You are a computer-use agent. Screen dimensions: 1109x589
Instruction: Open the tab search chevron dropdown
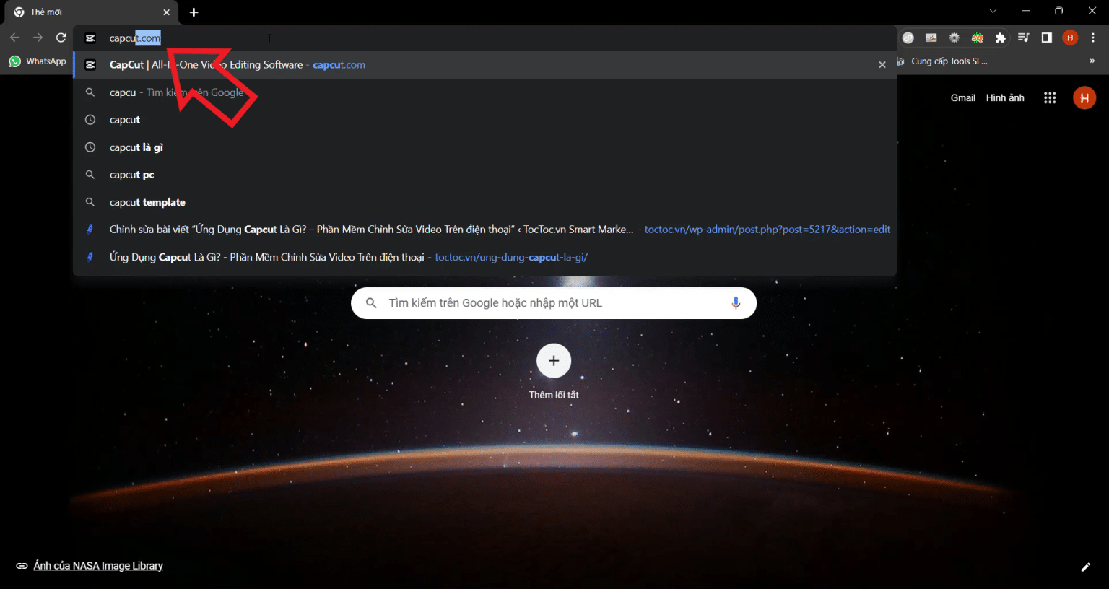tap(993, 11)
